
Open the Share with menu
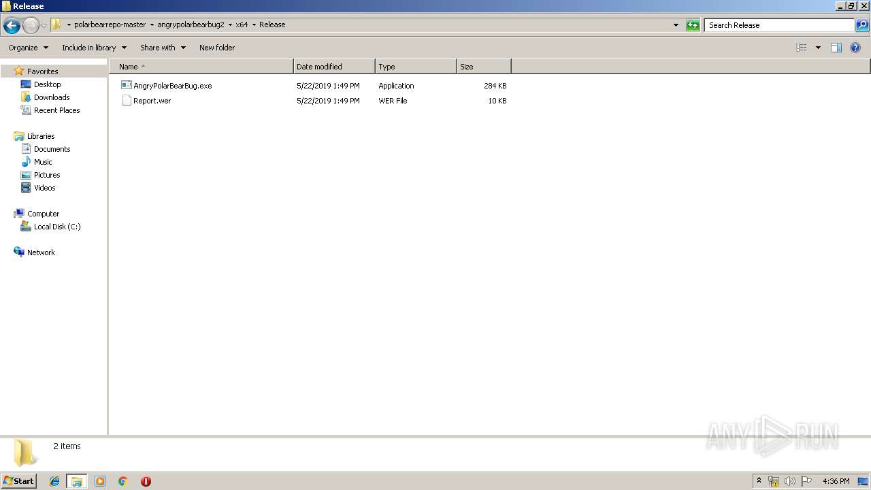coord(163,48)
